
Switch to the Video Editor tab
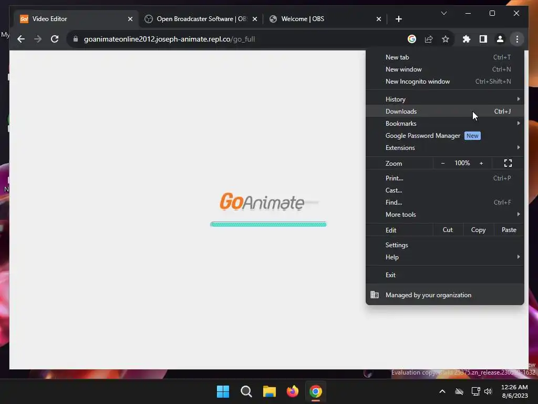click(x=75, y=19)
